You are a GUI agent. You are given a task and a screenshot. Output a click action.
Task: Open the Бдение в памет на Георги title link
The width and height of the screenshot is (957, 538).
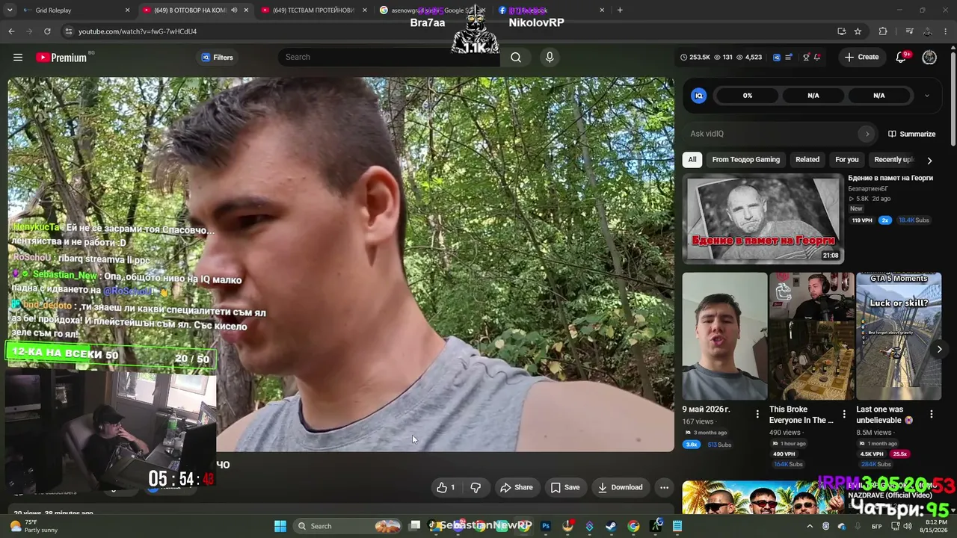(x=890, y=178)
